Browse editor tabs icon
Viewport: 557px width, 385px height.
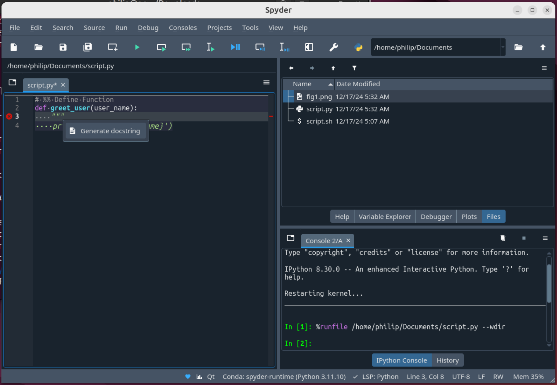12,82
